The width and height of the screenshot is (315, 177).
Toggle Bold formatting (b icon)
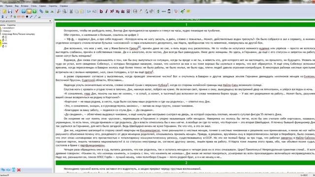[x=101, y=11]
